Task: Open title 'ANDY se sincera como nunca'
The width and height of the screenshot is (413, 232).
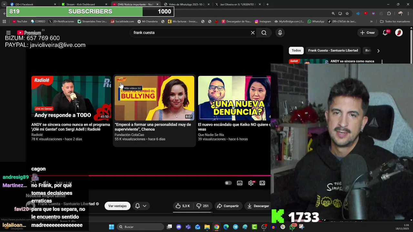Action: tap(71, 127)
